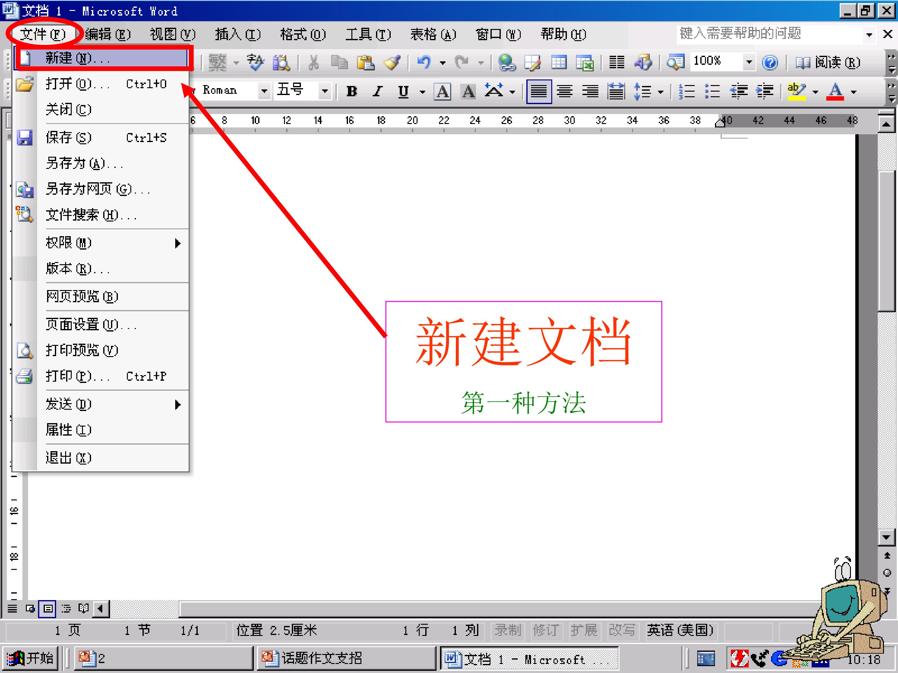Click the Undo arrow icon
Viewport: 898px width, 673px height.
click(424, 63)
